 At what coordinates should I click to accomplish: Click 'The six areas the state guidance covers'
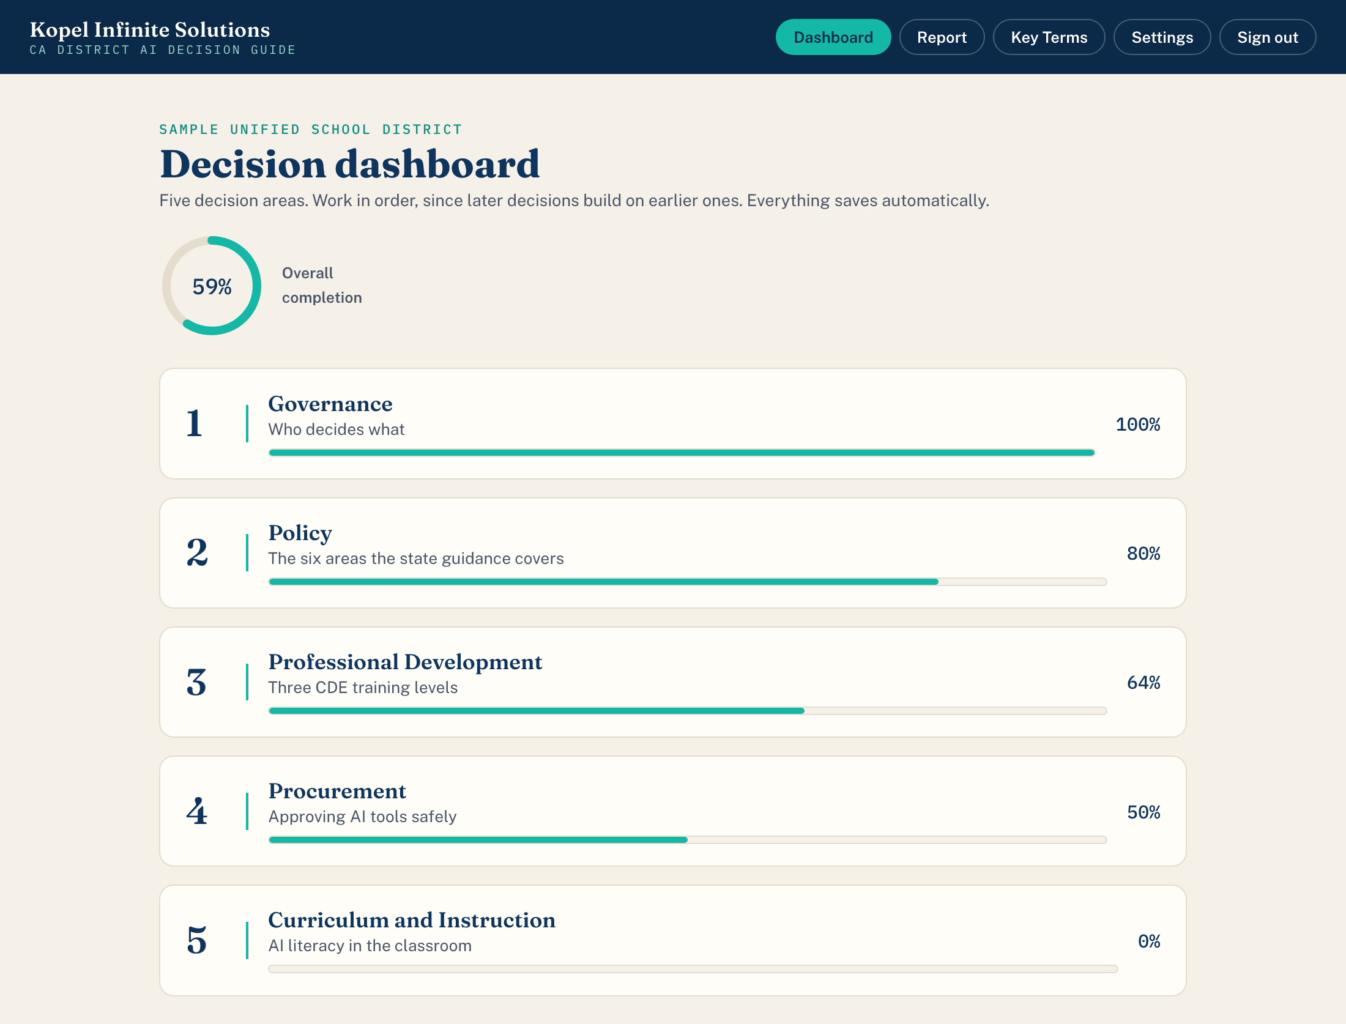416,558
